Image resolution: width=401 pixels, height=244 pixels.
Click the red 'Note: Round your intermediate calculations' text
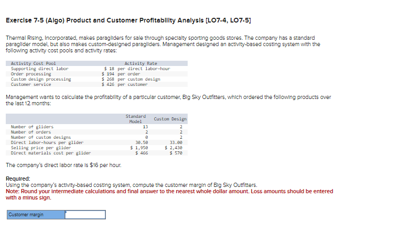click(x=169, y=194)
